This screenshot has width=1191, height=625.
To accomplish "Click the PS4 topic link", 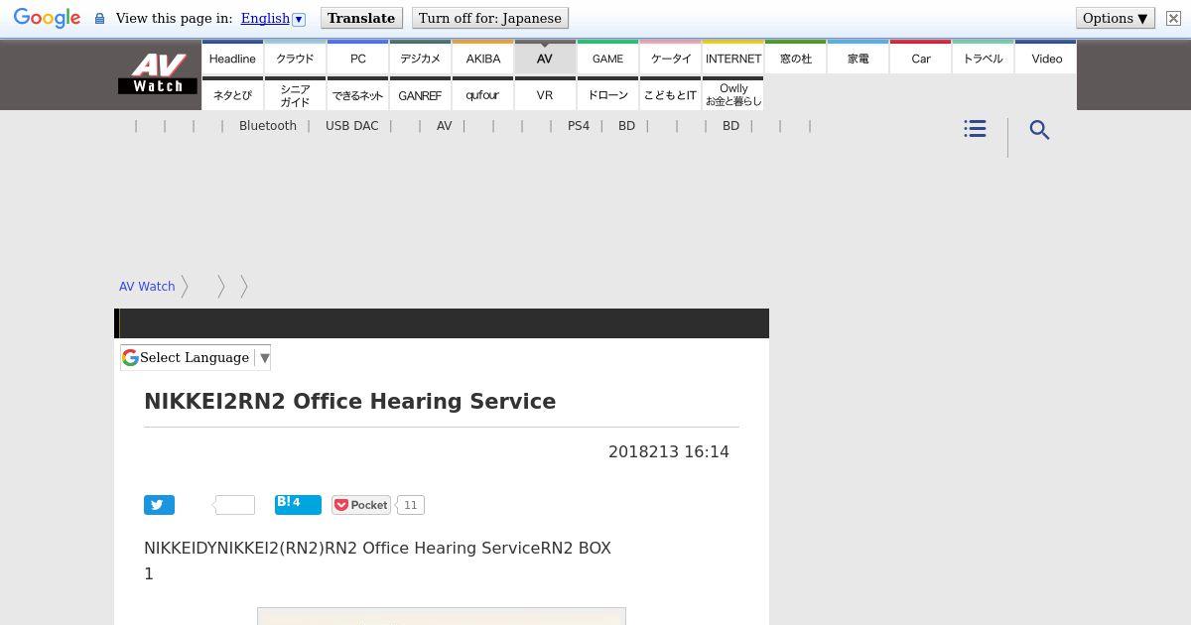I will 579,126.
